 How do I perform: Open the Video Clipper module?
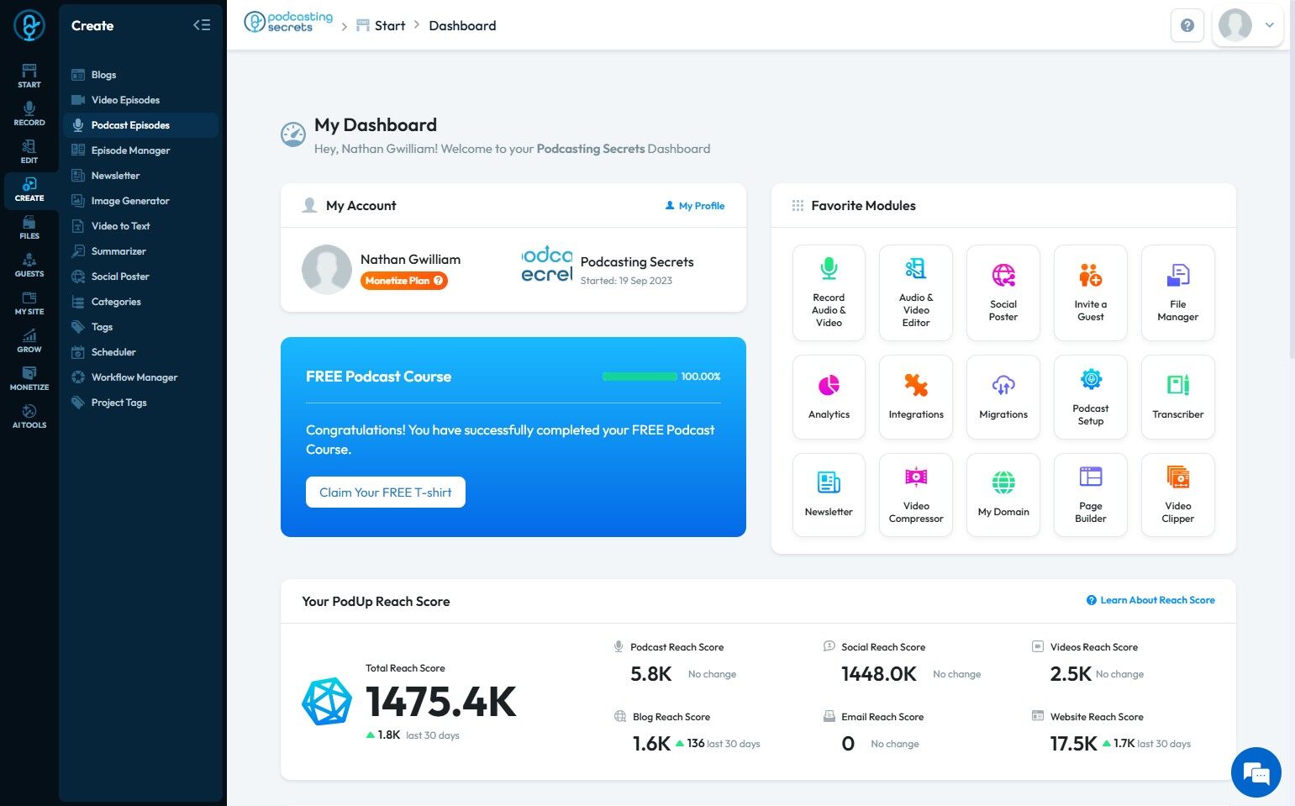1178,494
